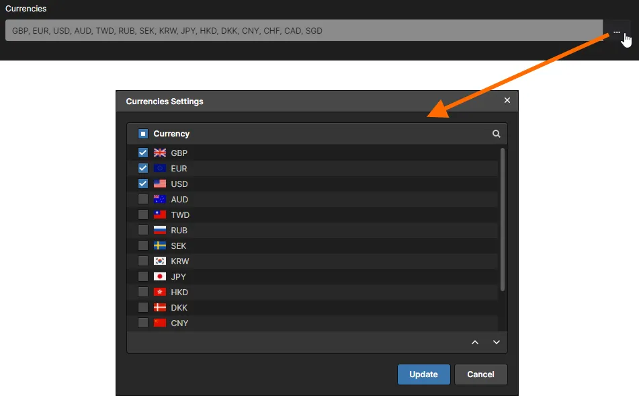Click the KRW South Korean flag icon
The height and width of the screenshot is (396, 639).
click(160, 262)
